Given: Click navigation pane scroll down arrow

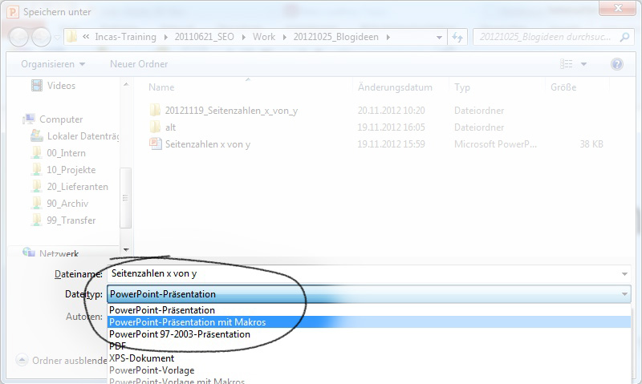Looking at the screenshot, I should click(x=126, y=249).
